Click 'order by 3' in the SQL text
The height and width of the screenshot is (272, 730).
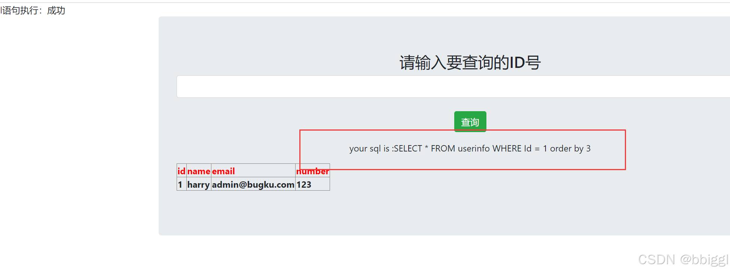570,148
